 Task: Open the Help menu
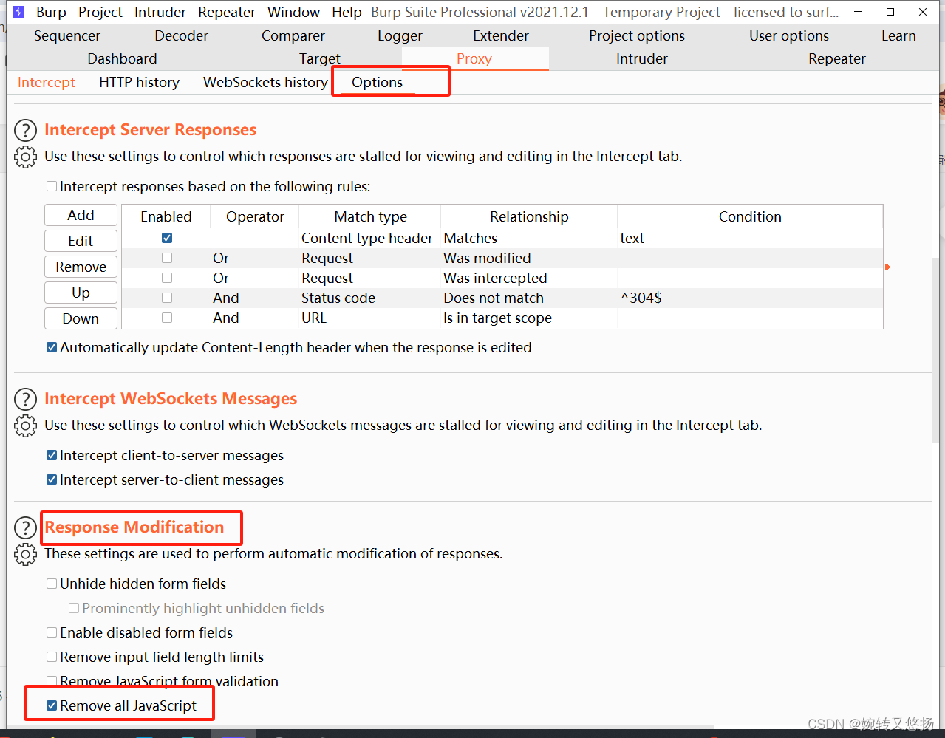coord(347,12)
